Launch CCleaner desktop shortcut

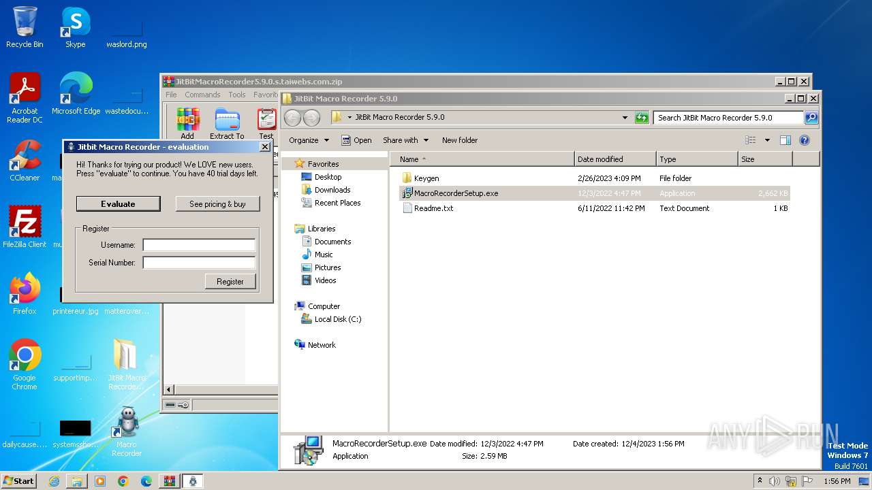25,161
